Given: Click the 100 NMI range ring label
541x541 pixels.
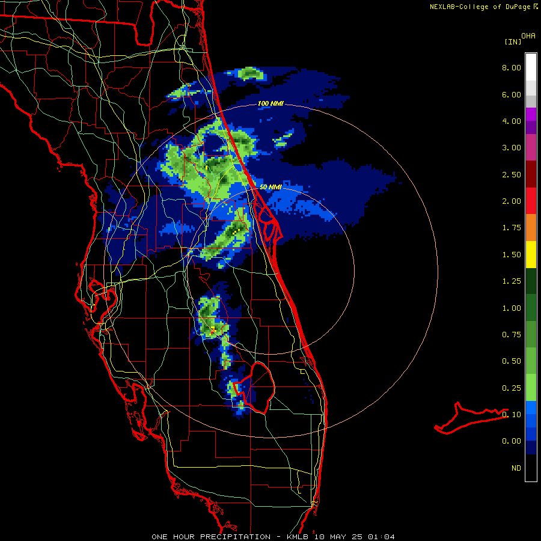Looking at the screenshot, I should [x=270, y=103].
